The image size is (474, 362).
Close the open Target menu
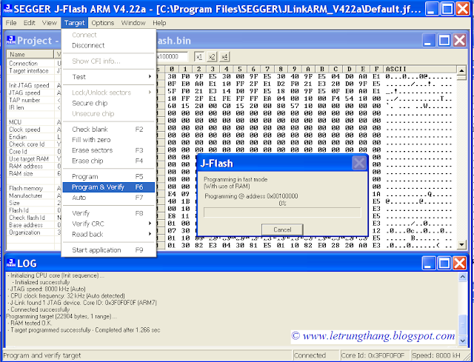pyautogui.click(x=74, y=23)
